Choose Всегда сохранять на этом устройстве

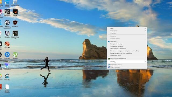coord(127,53)
